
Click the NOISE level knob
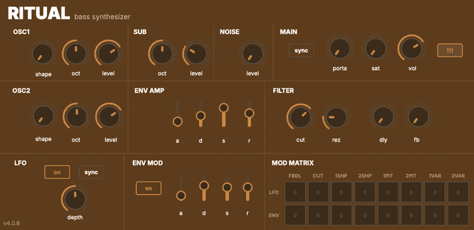coord(252,54)
